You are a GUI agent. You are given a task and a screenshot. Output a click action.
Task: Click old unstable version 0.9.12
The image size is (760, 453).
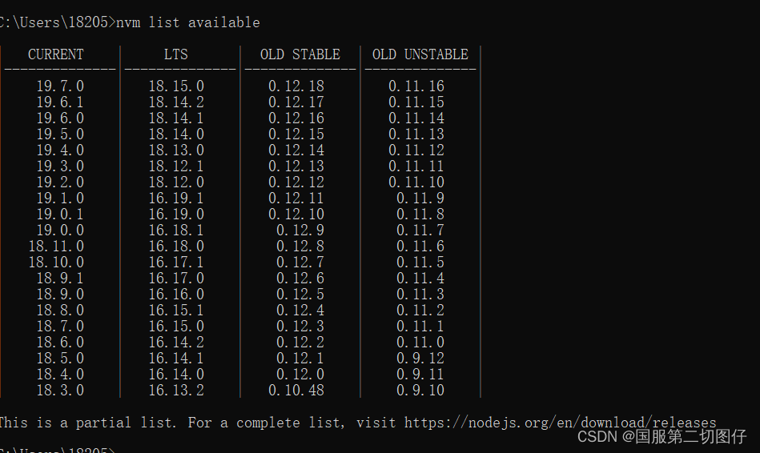tap(420, 358)
